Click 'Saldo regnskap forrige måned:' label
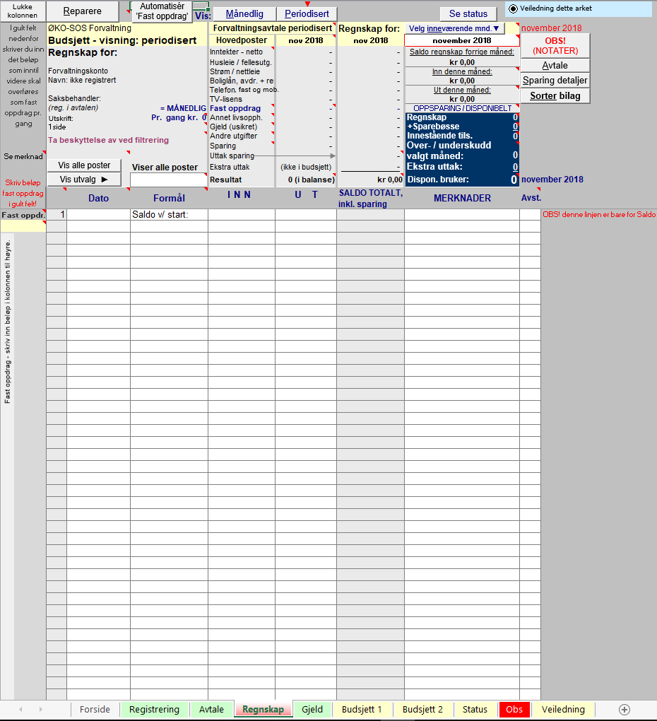This screenshot has width=657, height=721. (462, 52)
